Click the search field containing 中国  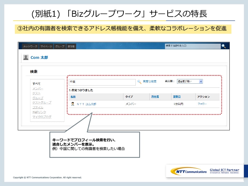click(x=102, y=82)
